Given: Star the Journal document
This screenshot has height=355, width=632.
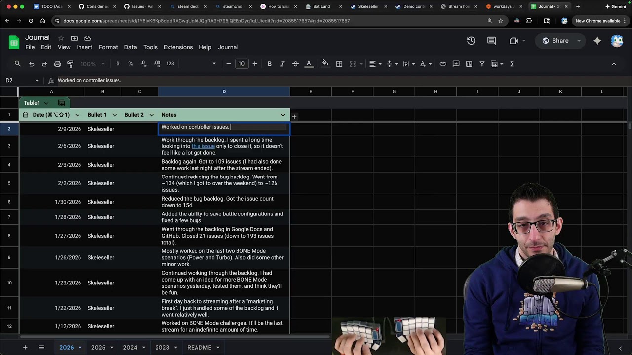Looking at the screenshot, I should click(61, 38).
